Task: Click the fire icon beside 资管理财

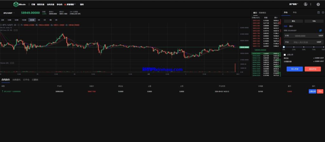Action: [65, 5]
